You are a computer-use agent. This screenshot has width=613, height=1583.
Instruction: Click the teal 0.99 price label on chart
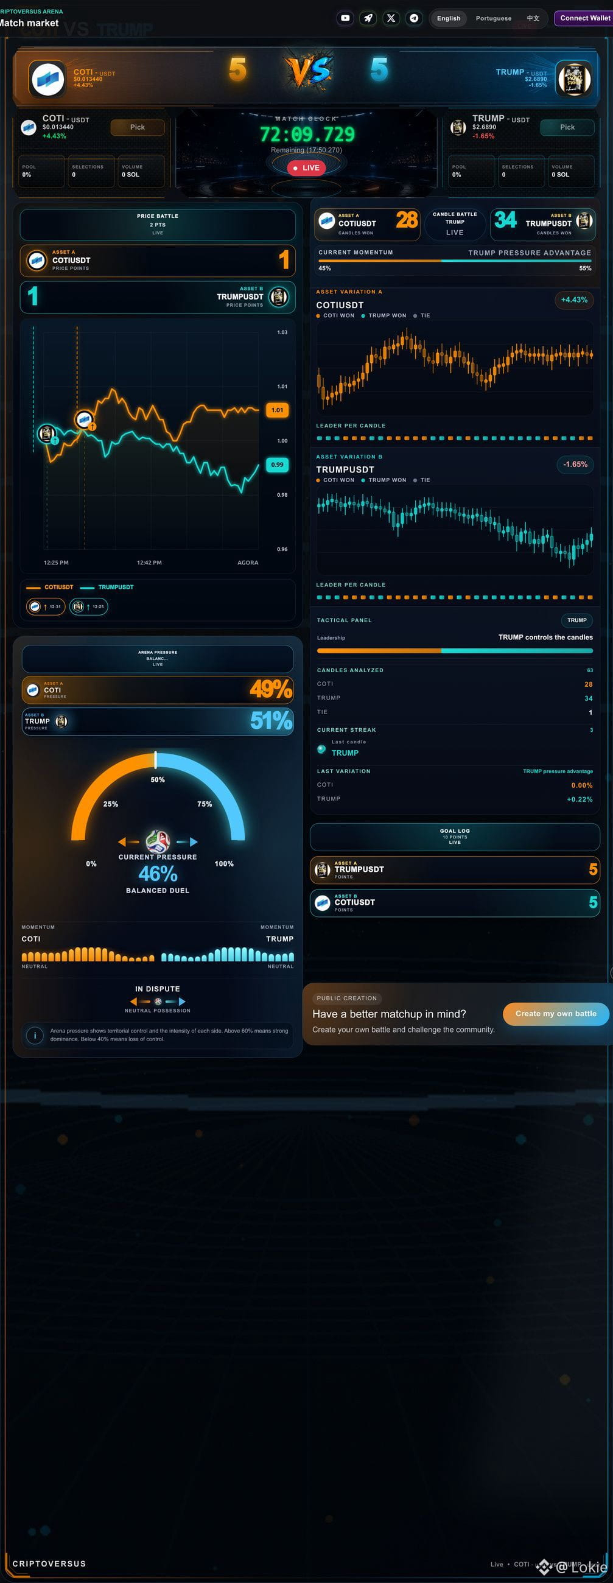(x=277, y=465)
